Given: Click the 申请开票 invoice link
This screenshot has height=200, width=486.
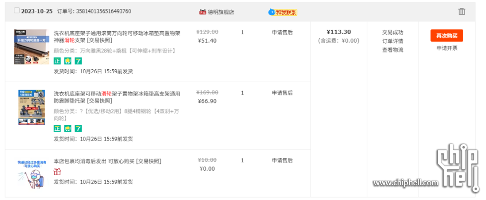Looking at the screenshot, I should click(447, 48).
